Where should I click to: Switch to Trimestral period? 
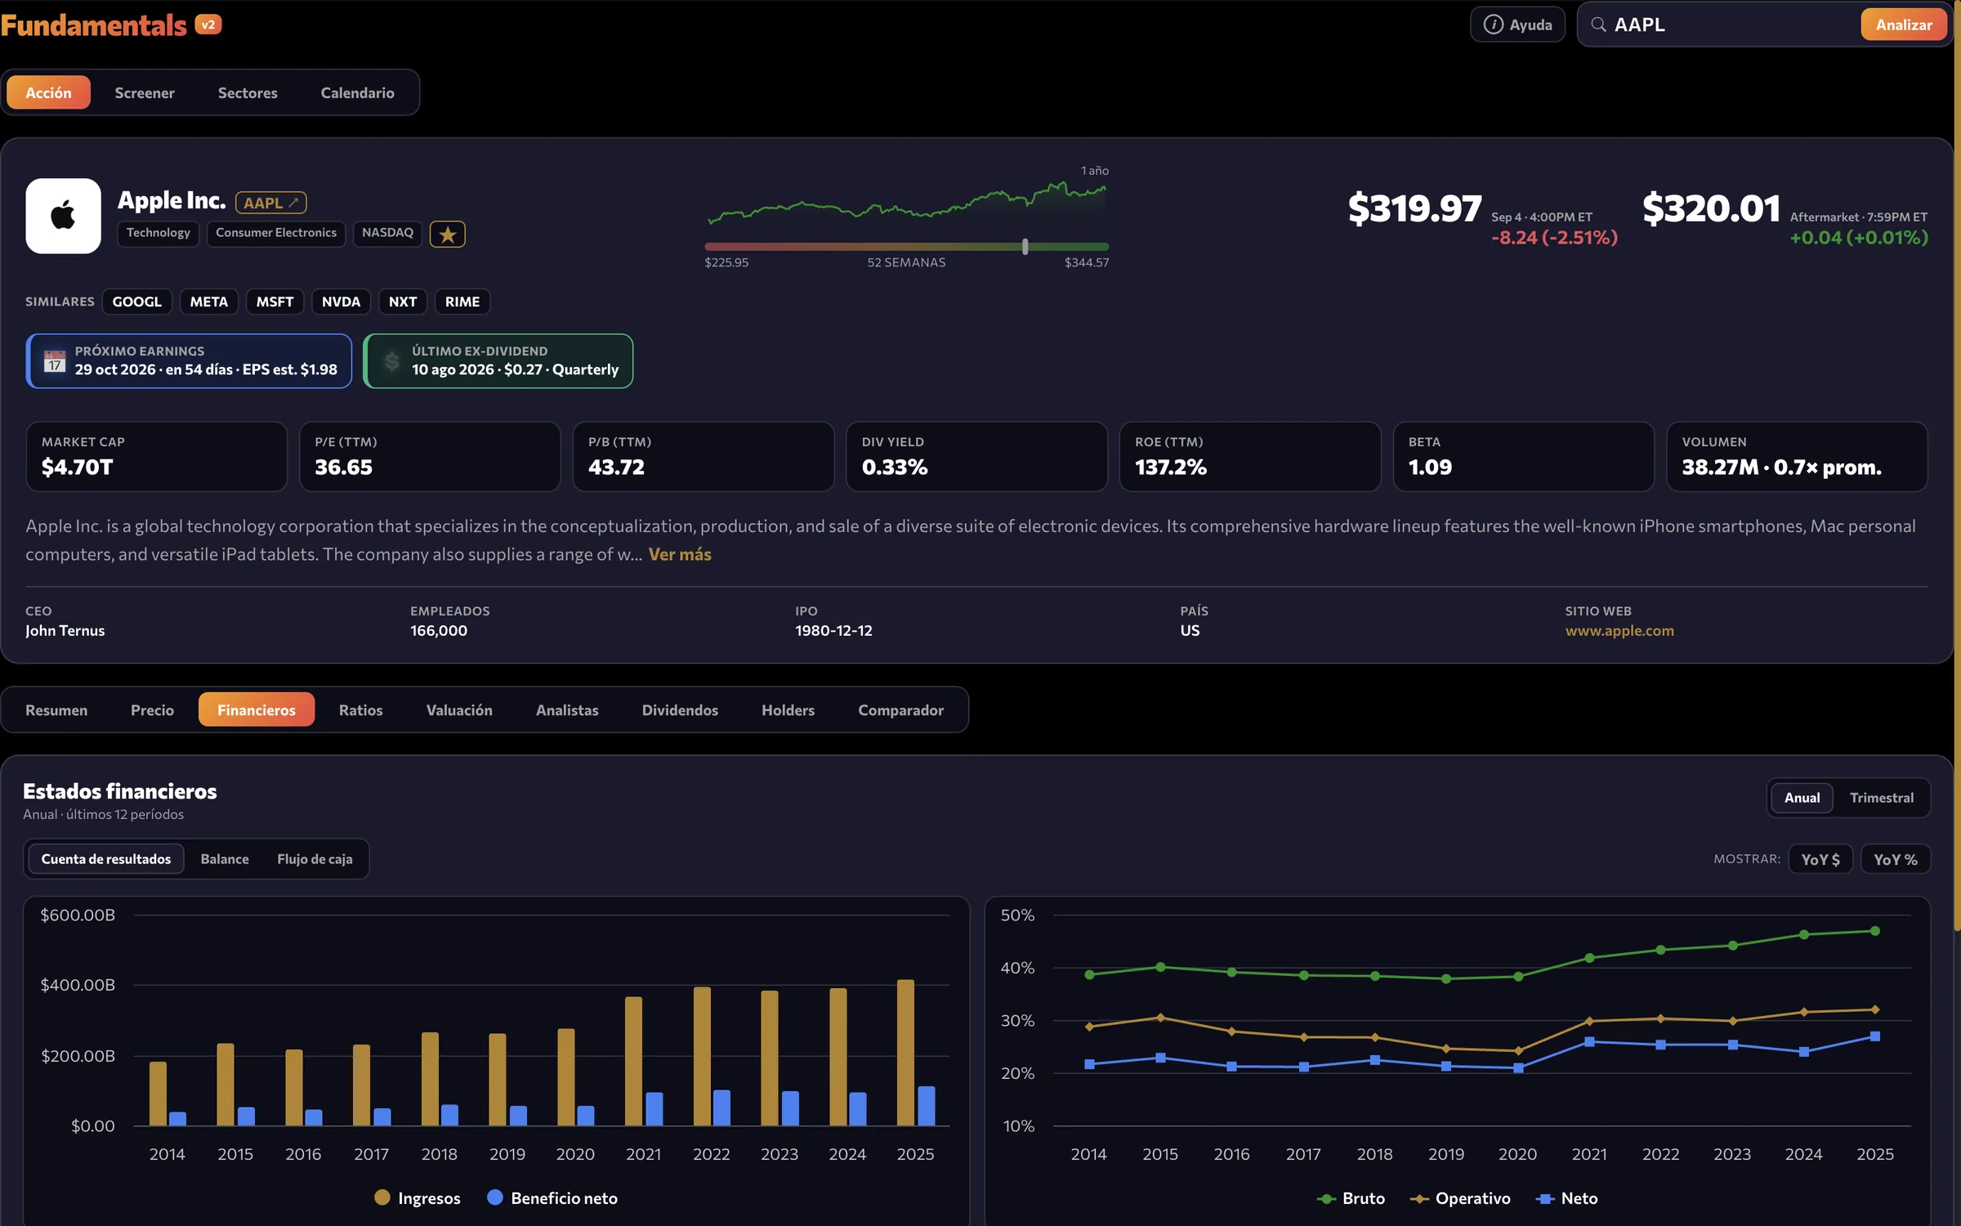[1881, 798]
